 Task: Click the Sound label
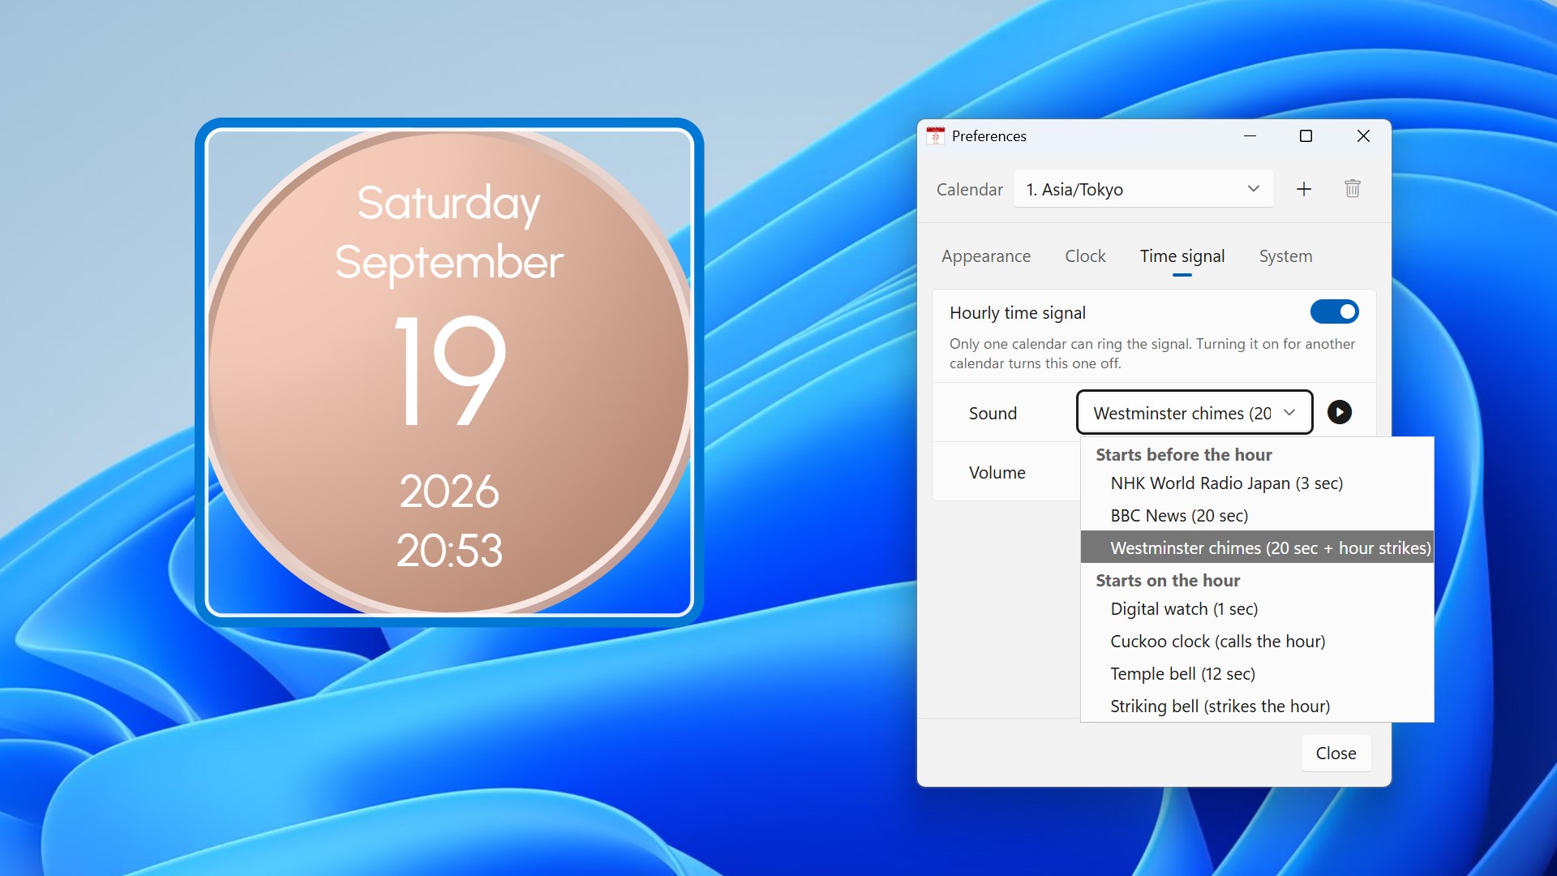993,413
